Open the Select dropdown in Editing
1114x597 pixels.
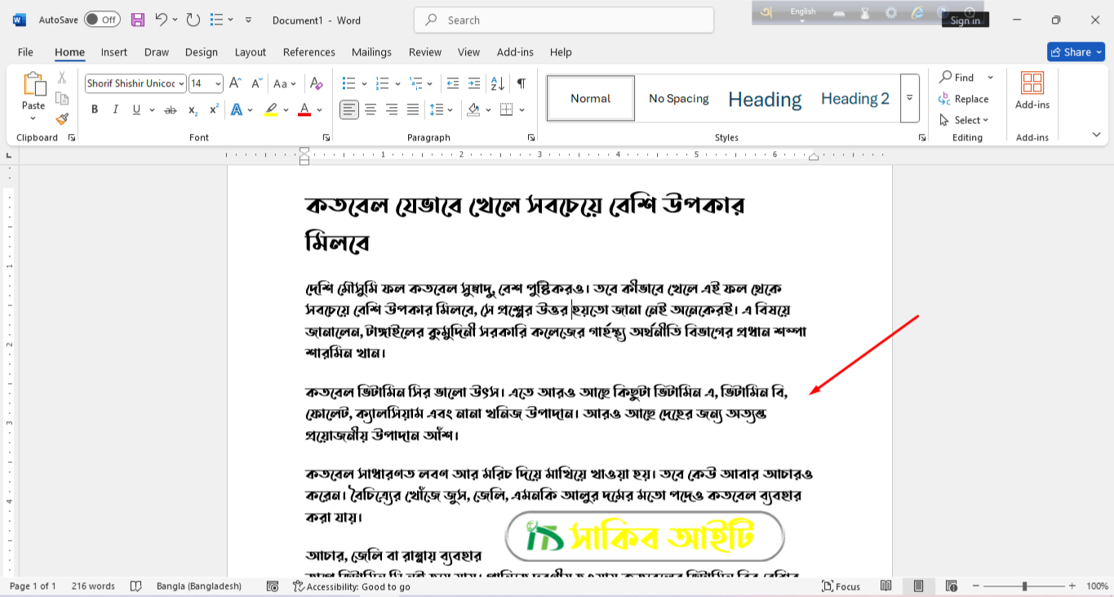[964, 120]
